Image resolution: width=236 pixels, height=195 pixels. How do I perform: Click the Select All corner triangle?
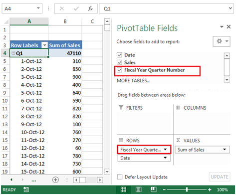pyautogui.click(x=5, y=21)
